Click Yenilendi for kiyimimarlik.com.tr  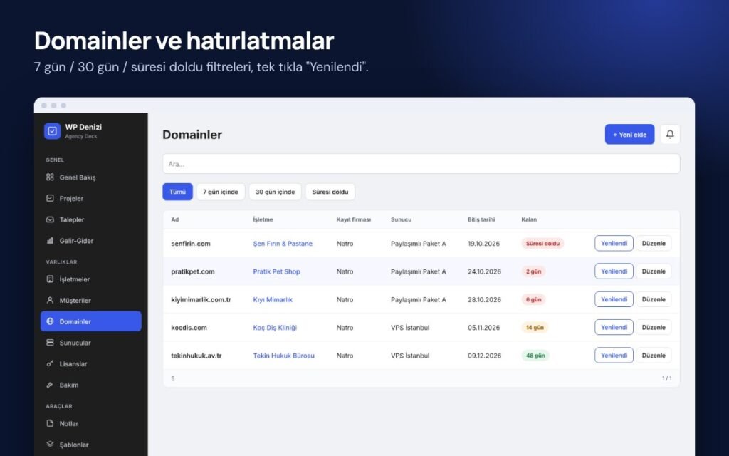(614, 299)
